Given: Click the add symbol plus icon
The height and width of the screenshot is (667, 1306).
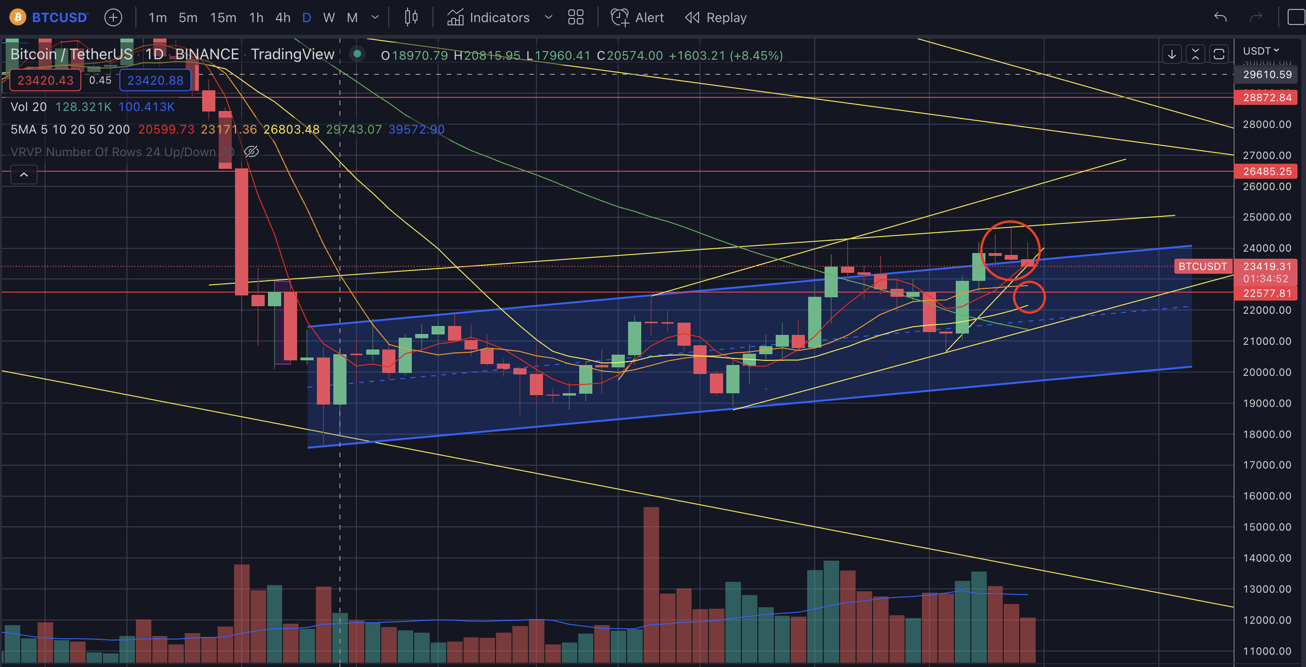Looking at the screenshot, I should [x=113, y=18].
